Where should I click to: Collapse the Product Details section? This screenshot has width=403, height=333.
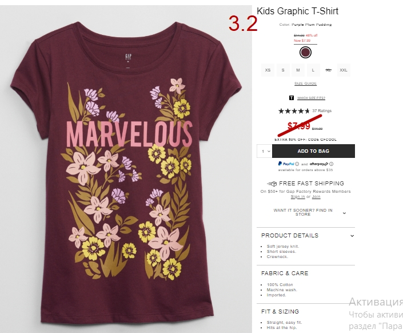306,236
